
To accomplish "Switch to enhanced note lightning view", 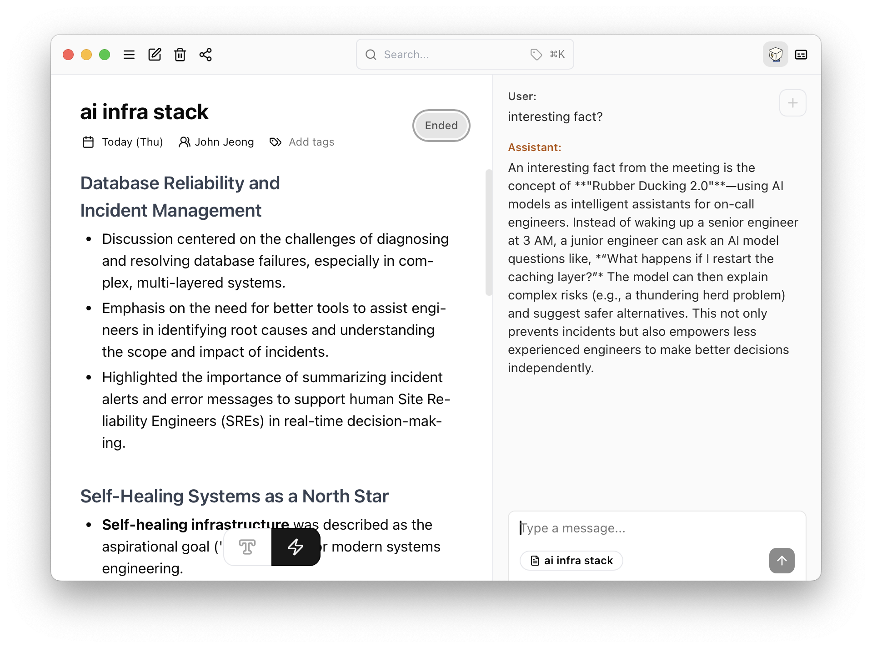I will (x=296, y=547).
